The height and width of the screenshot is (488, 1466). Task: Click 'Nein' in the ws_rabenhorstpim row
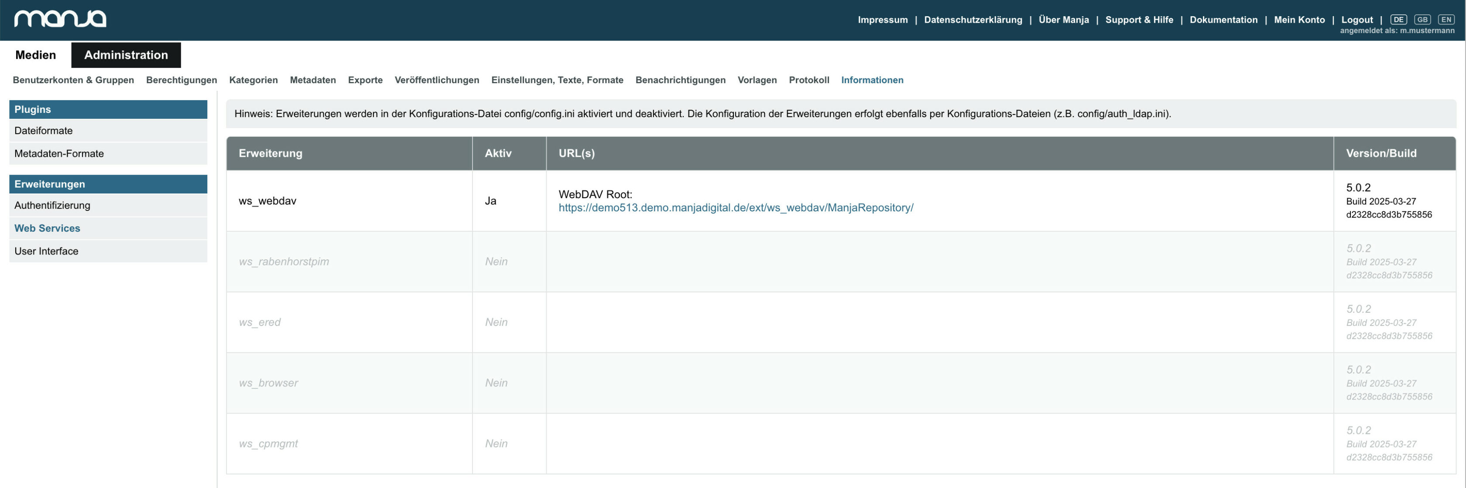click(496, 262)
